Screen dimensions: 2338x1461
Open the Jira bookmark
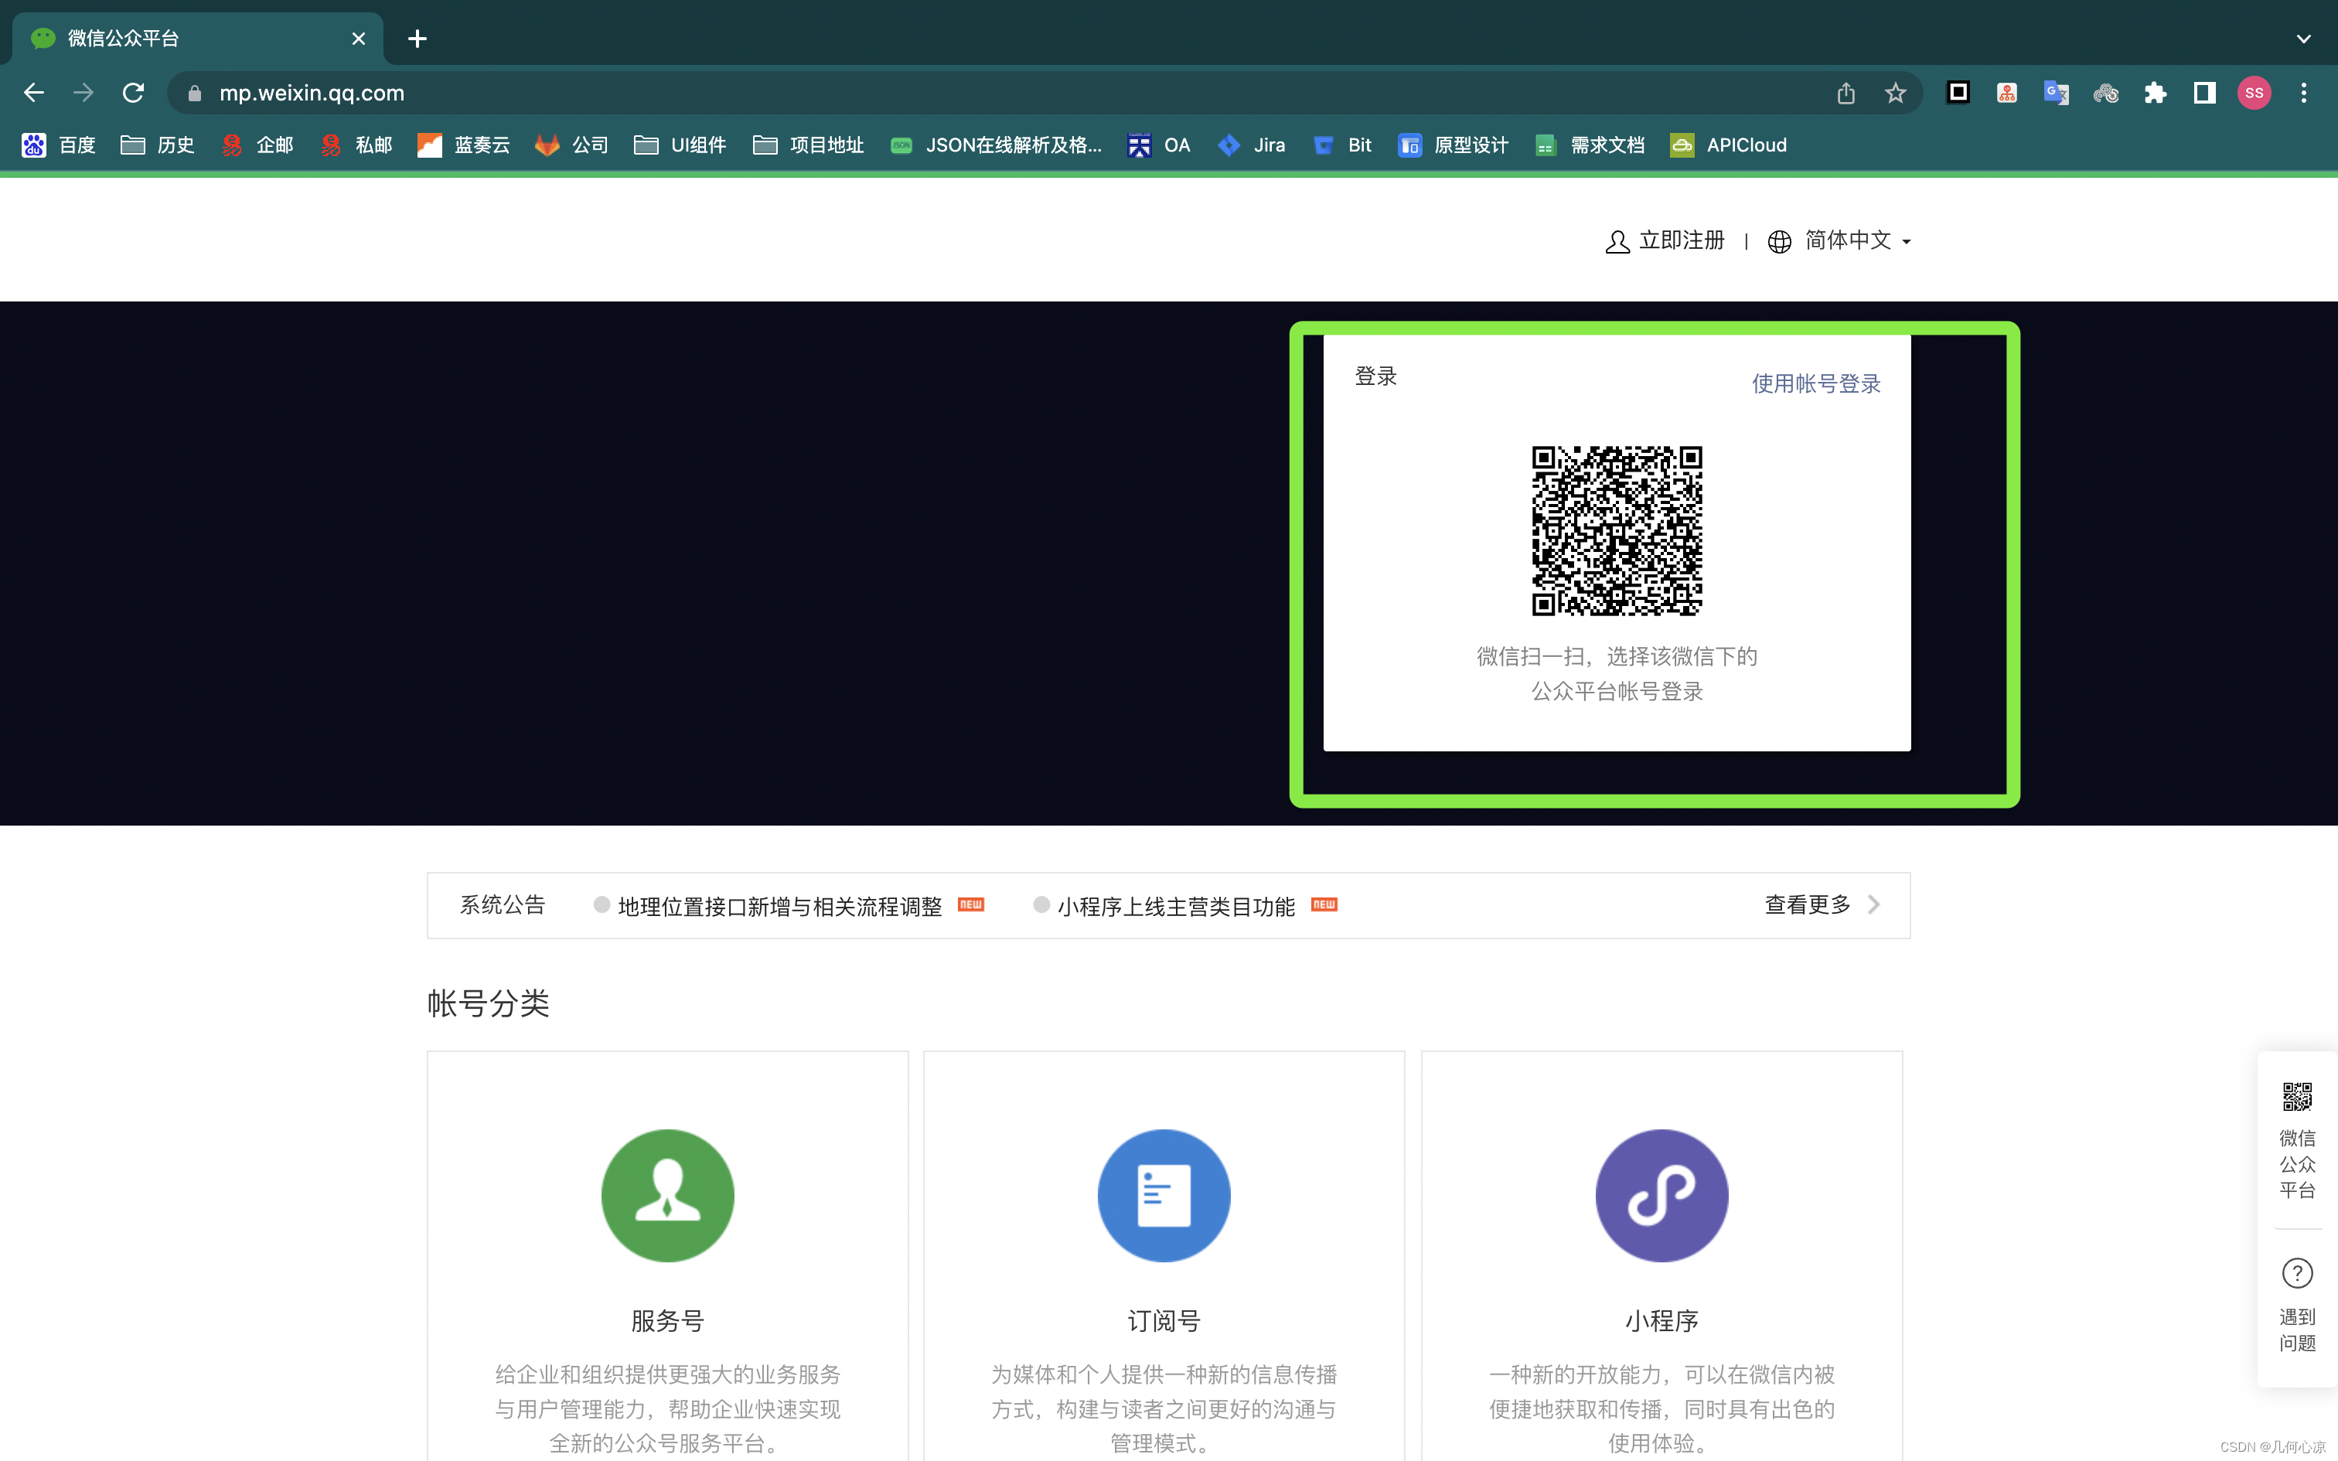click(x=1251, y=145)
